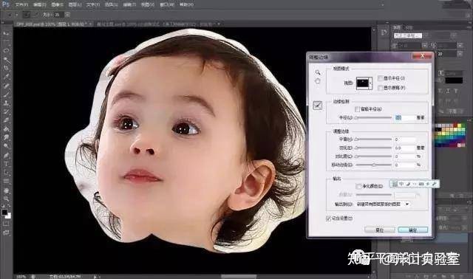Select the Hand tool in the left toolbar

[x=6, y=190]
